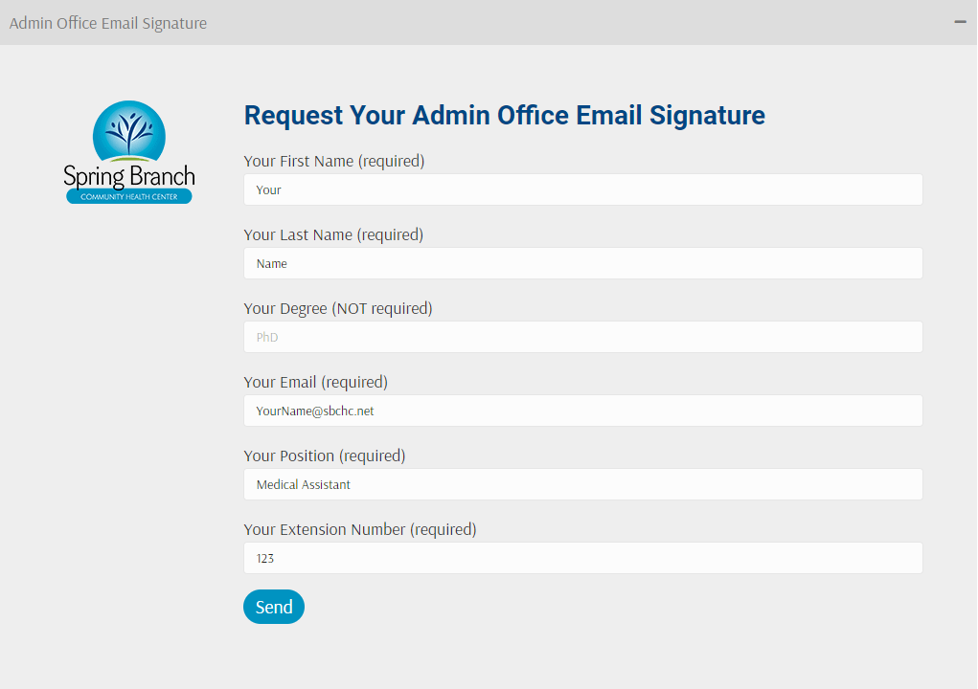Click the Community Health Center banner

coord(129,196)
